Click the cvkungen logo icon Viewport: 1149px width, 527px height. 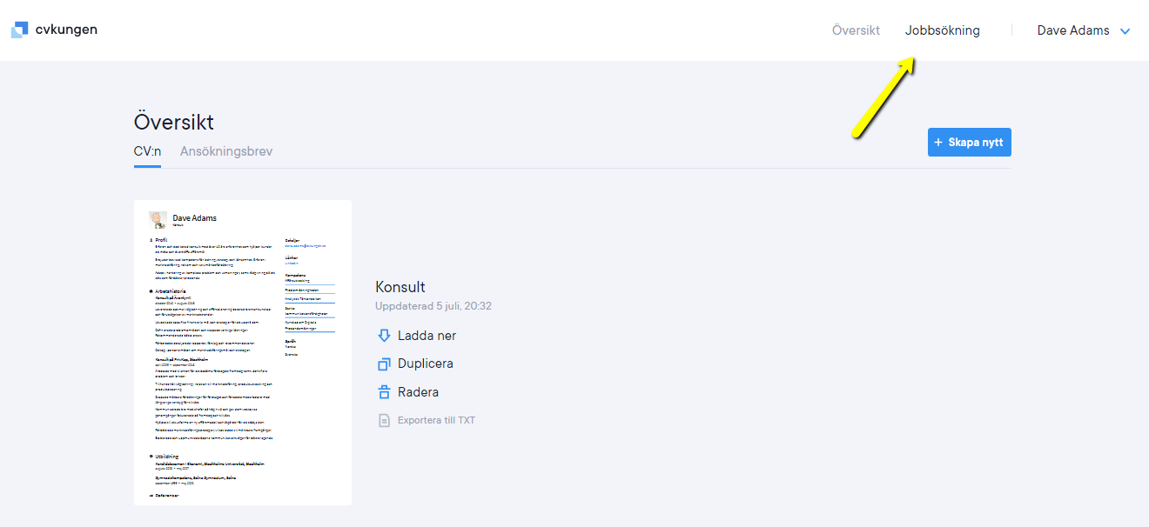pyautogui.click(x=19, y=30)
